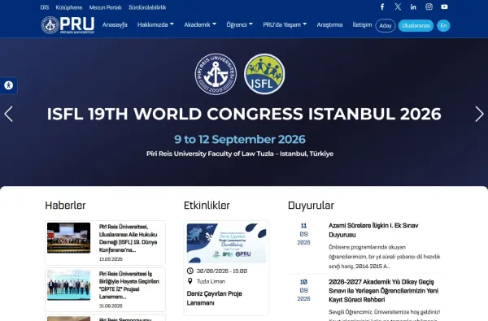Click the Aday button
Image resolution: width=488 pixels, height=321 pixels.
pyautogui.click(x=386, y=25)
